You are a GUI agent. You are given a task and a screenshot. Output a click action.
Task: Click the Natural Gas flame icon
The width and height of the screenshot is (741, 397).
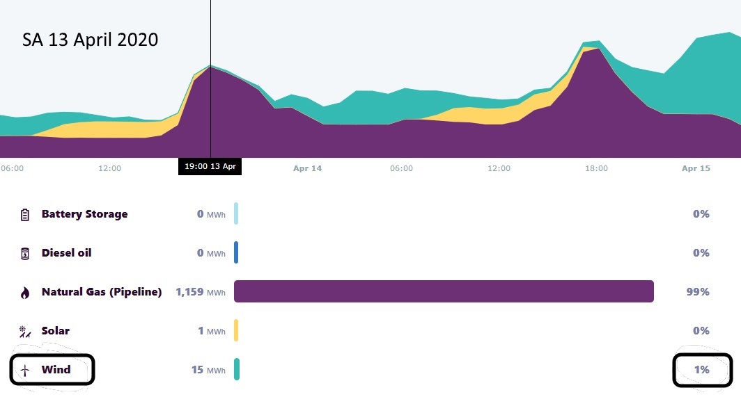(x=25, y=293)
